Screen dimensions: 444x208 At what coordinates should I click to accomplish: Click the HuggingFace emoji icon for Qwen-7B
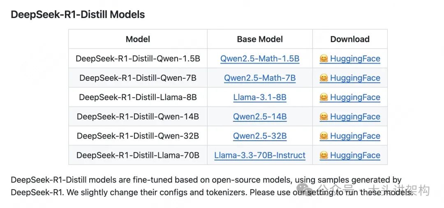pos(324,78)
